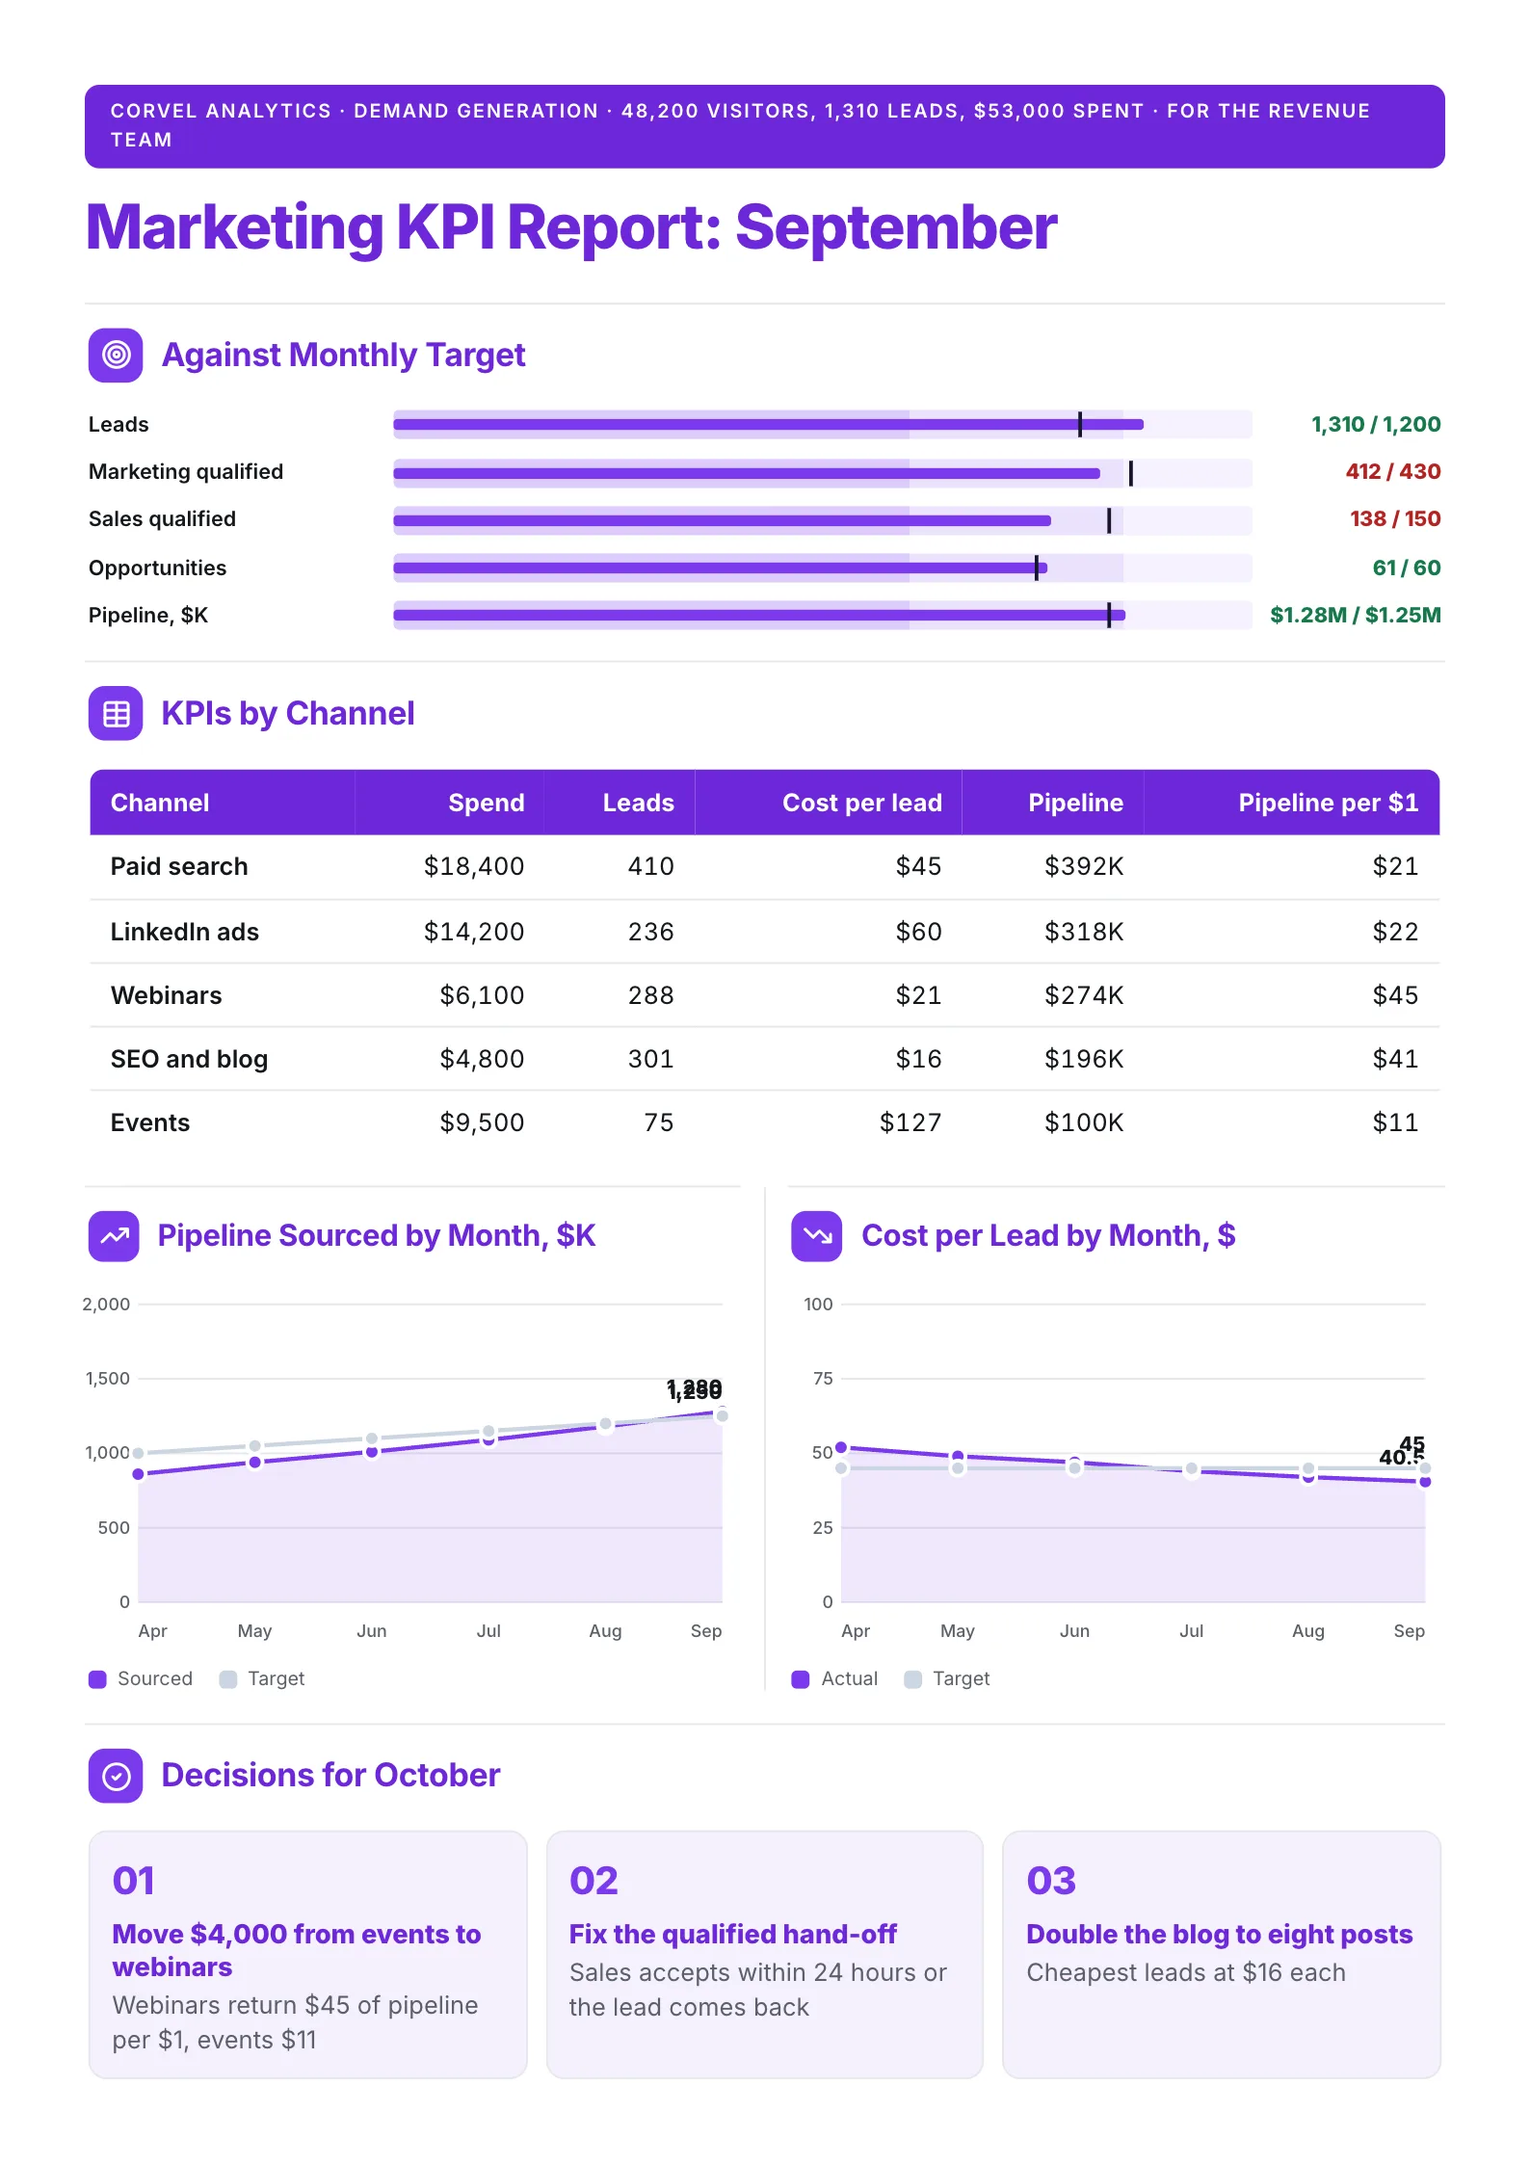This screenshot has height=2164, width=1530.
Task: Click the $127 cost per lead cell
Action: 910,1123
